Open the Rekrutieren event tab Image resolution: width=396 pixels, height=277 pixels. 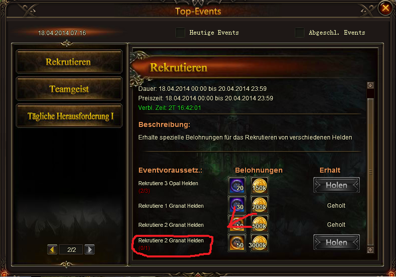(69, 62)
